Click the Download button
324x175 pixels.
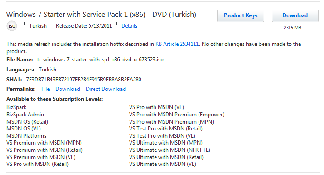click(x=295, y=16)
